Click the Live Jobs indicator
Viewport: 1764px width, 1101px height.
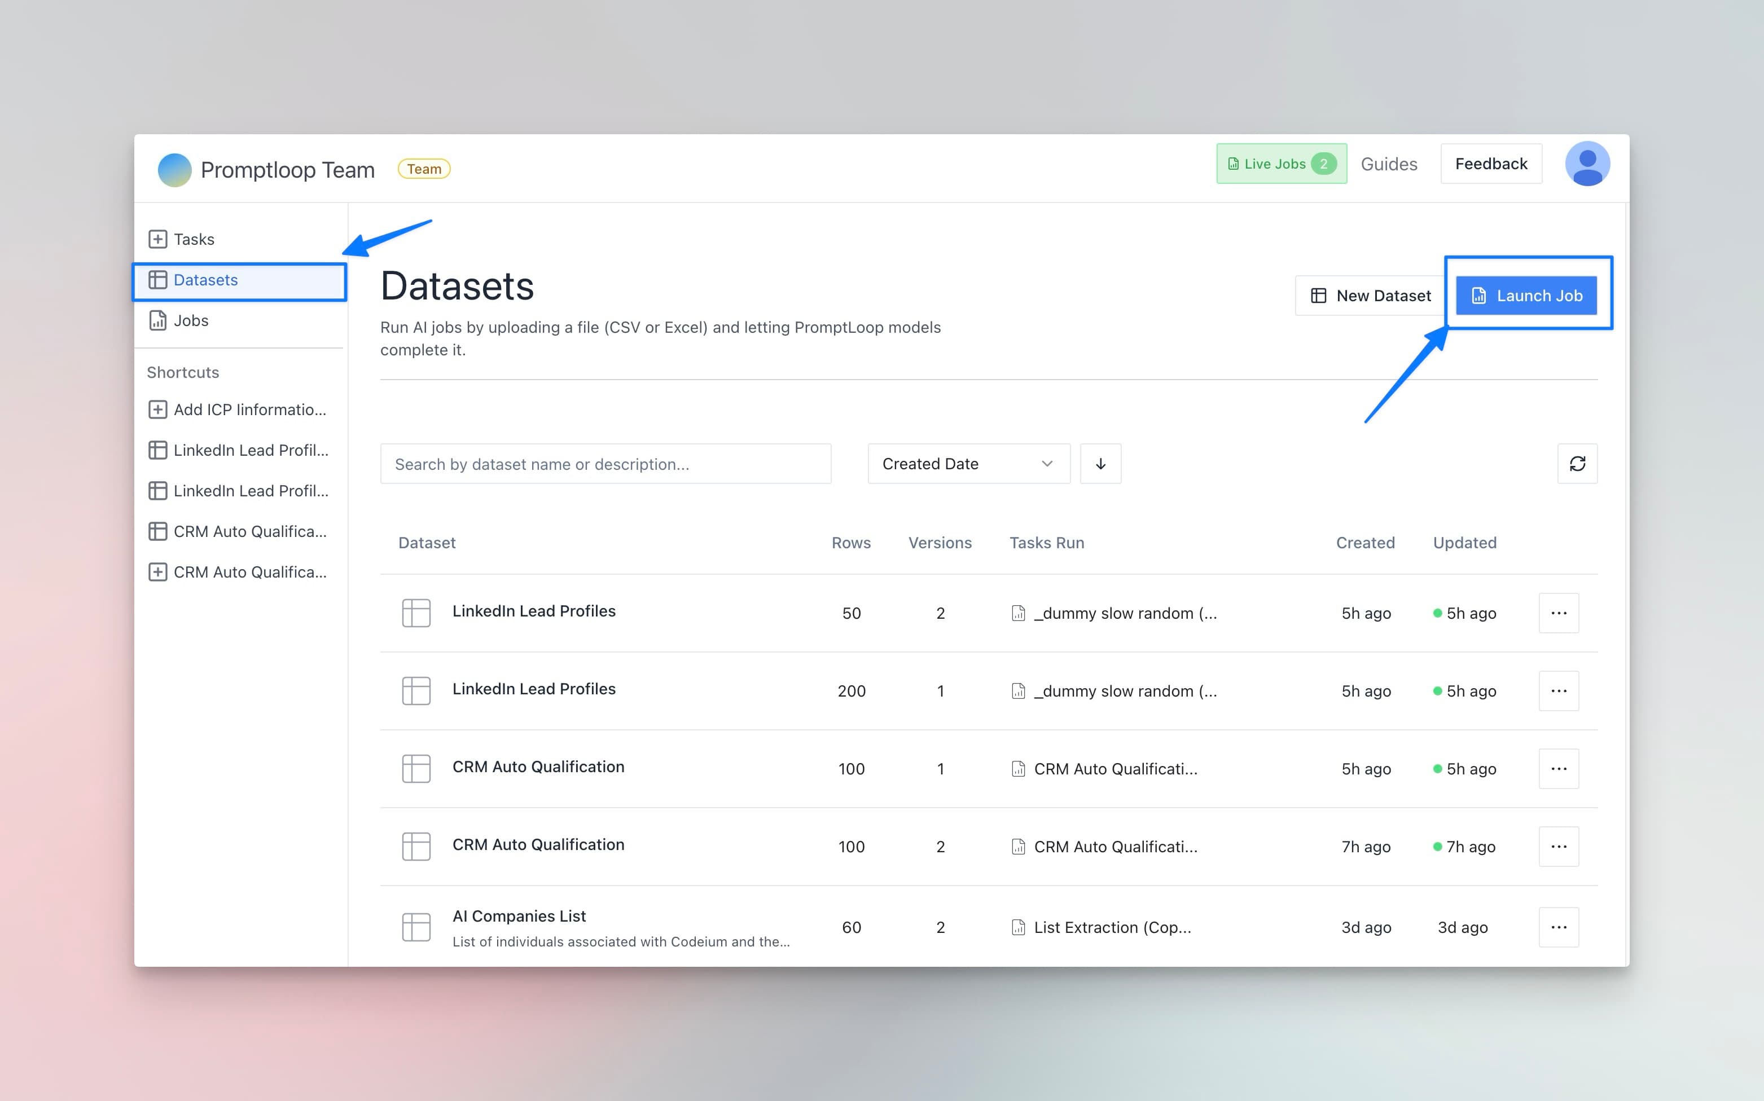pyautogui.click(x=1280, y=164)
